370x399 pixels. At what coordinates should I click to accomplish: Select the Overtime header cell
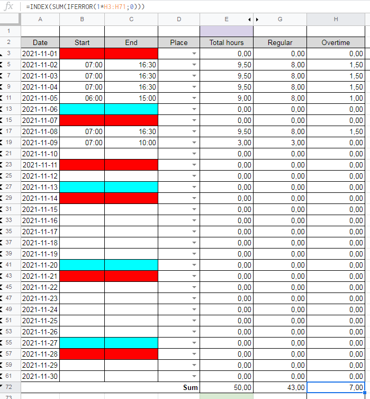tap(336, 42)
